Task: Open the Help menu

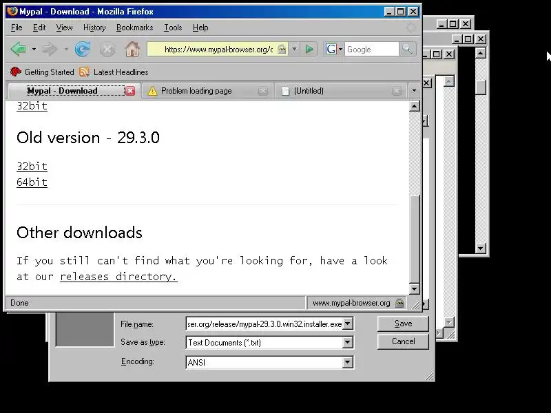Action: (x=200, y=28)
